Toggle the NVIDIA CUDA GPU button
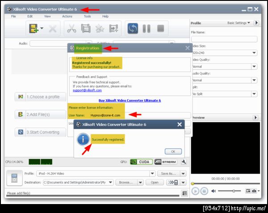This screenshot has width=268, height=213. (141, 162)
